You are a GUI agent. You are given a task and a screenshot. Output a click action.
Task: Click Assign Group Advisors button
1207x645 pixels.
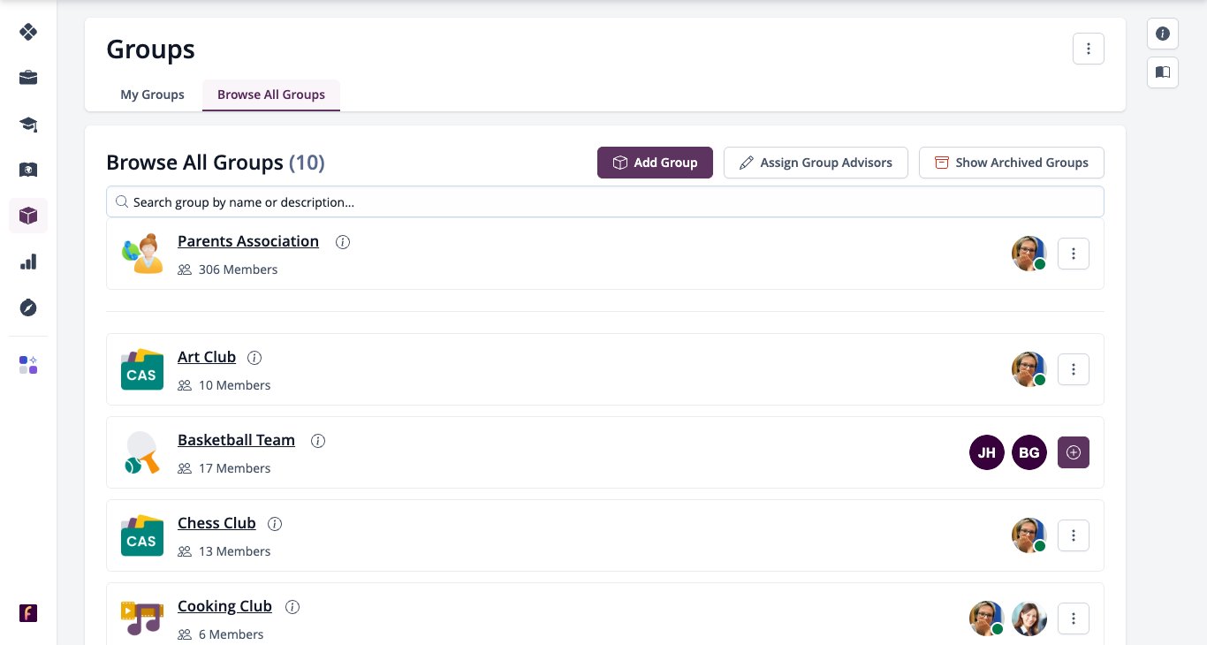(x=816, y=163)
